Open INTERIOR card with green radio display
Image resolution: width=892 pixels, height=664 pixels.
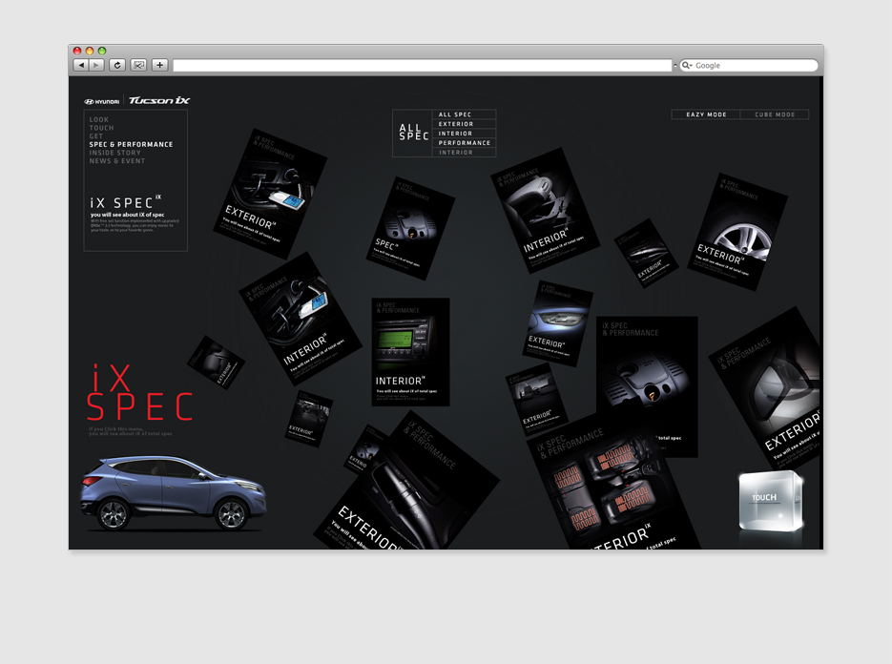tap(410, 352)
